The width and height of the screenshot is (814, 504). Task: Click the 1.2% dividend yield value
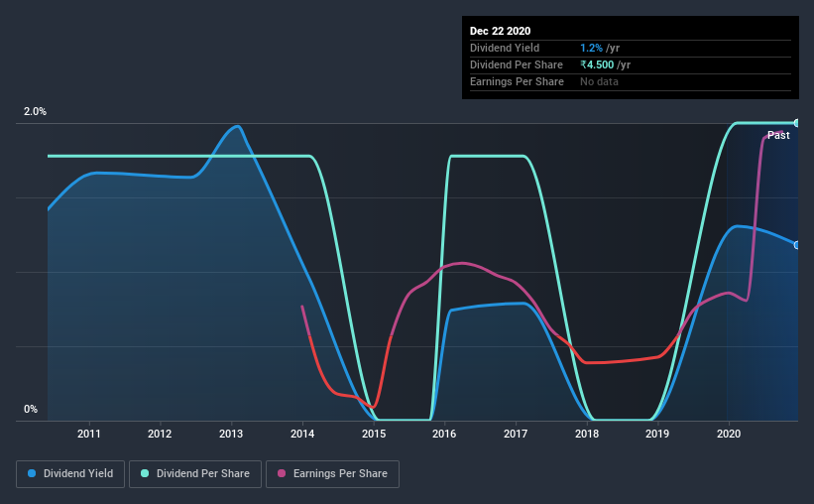[591, 48]
